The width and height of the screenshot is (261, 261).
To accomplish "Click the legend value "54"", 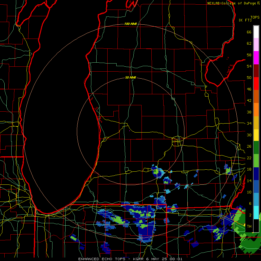I will [249, 66].
